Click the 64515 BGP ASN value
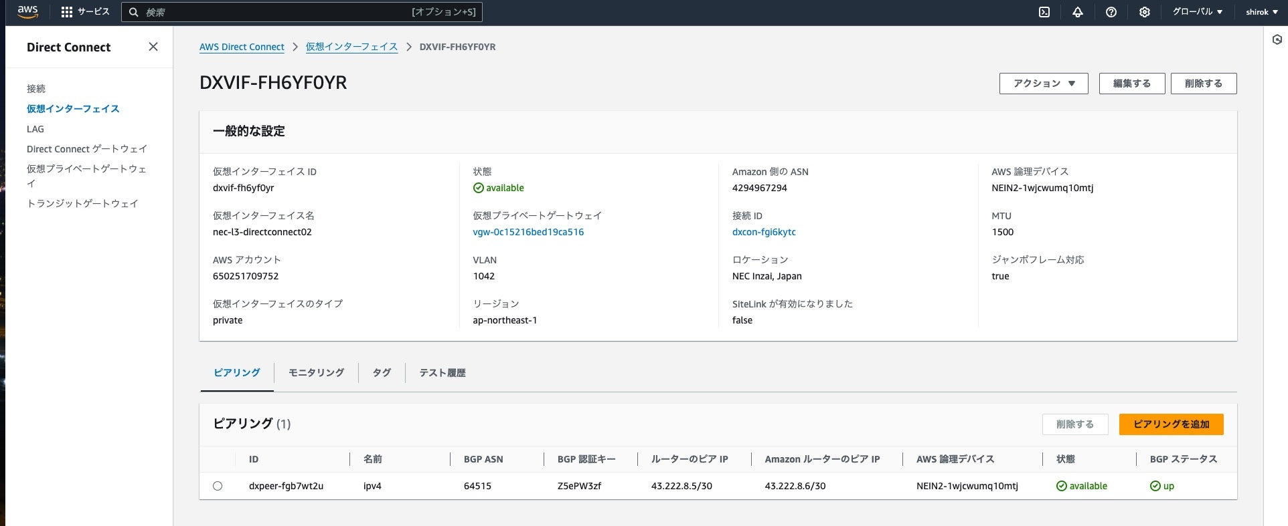 tap(477, 486)
